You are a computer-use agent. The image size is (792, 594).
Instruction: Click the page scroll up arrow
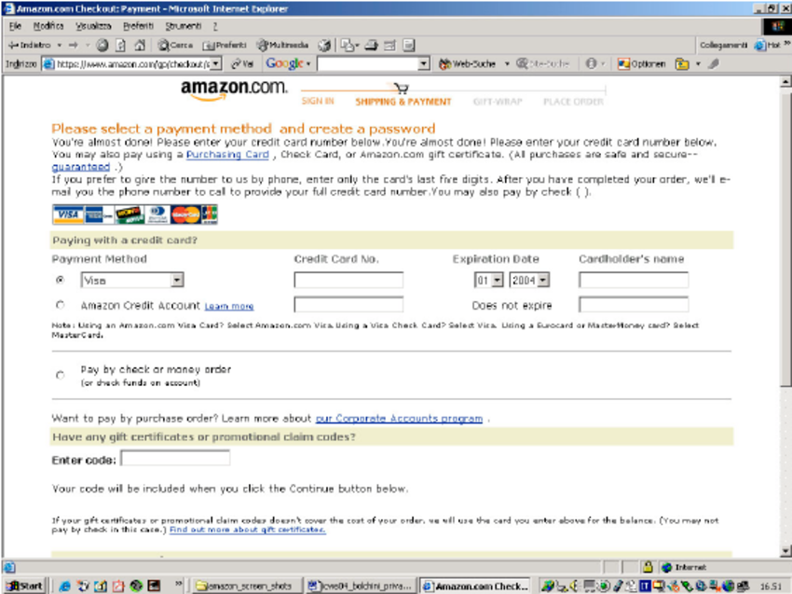point(785,81)
